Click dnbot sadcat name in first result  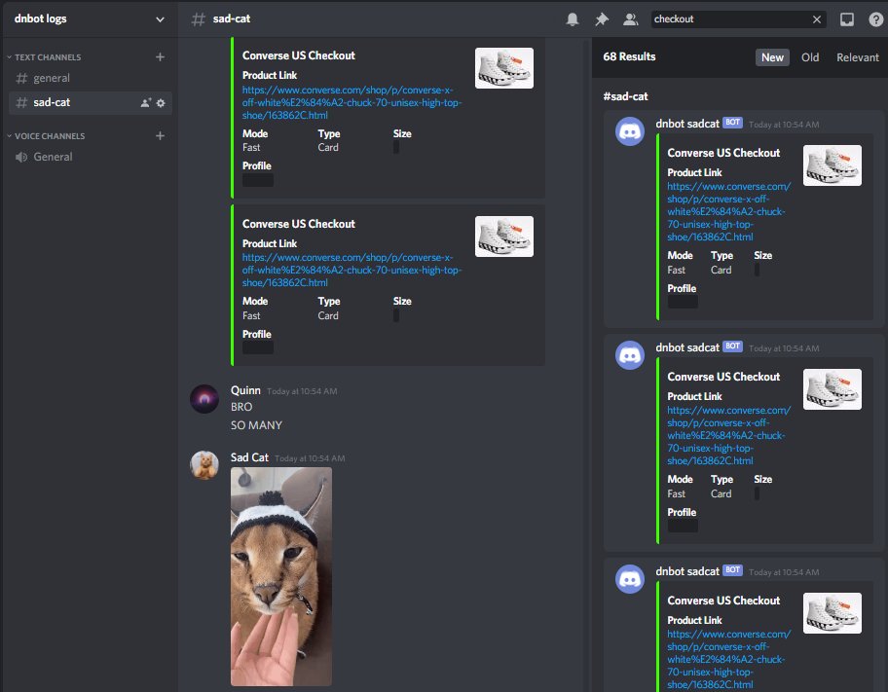[687, 124]
